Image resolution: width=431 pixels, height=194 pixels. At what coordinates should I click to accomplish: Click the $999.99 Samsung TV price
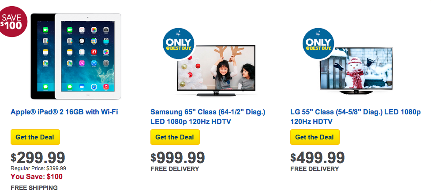coord(178,157)
